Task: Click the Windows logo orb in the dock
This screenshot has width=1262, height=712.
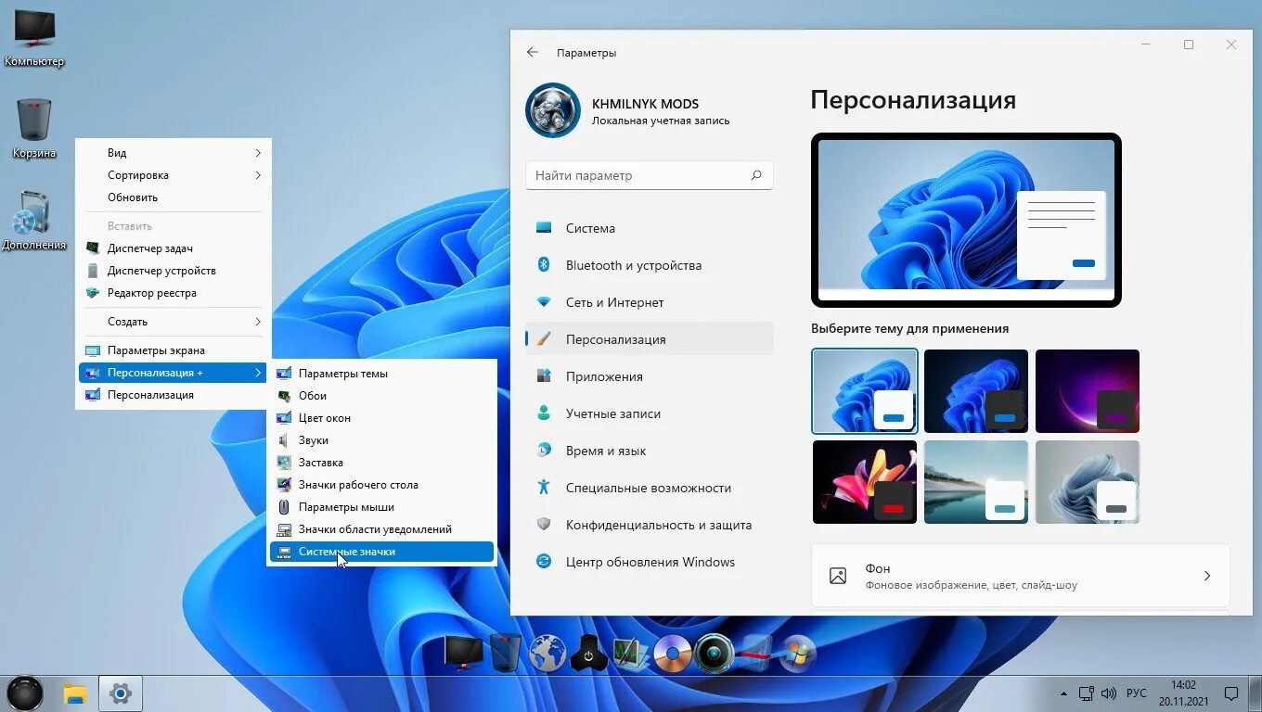Action: tap(797, 654)
